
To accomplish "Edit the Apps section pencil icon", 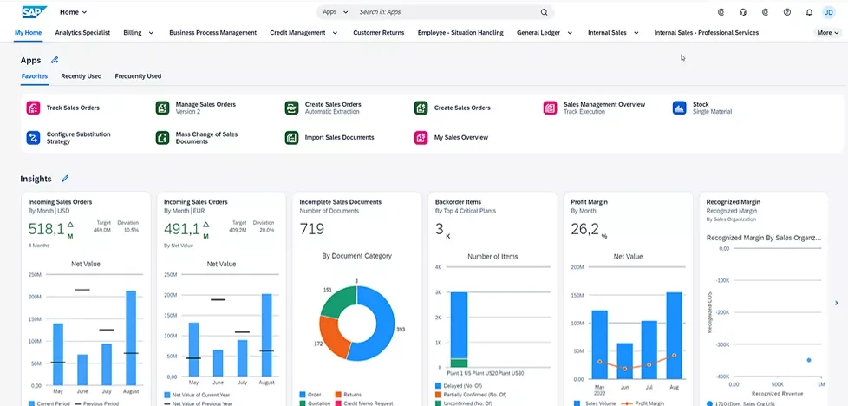I will tap(55, 60).
